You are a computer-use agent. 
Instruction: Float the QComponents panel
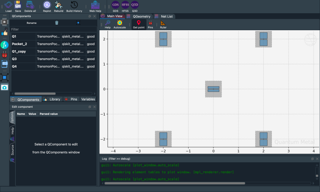(90, 16)
